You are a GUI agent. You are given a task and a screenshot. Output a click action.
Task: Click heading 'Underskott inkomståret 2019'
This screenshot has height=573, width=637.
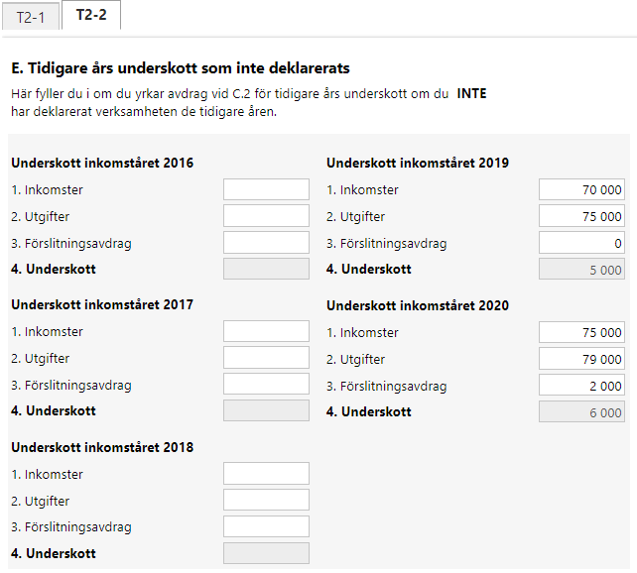click(x=418, y=163)
